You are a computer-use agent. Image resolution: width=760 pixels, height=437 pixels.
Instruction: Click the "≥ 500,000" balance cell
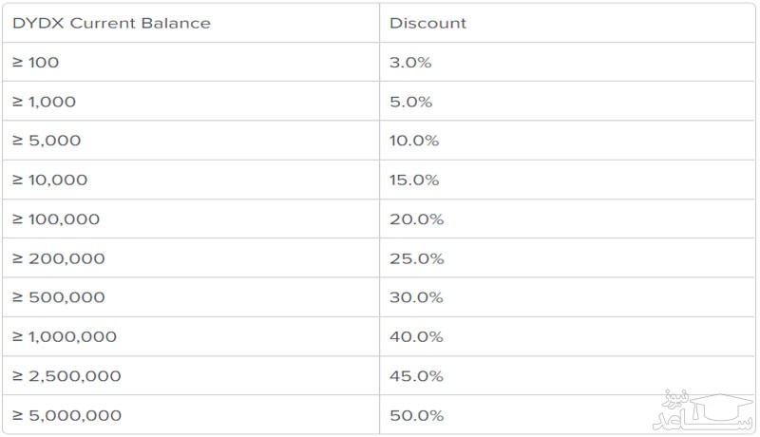[58, 297]
